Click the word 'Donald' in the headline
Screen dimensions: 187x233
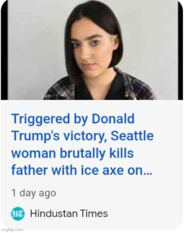point(113,119)
